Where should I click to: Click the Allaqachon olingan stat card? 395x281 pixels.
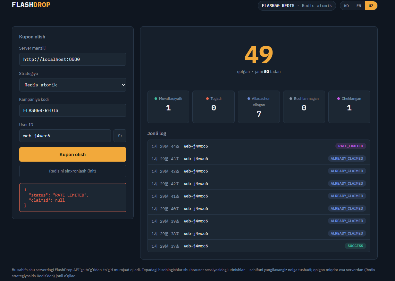click(259, 107)
